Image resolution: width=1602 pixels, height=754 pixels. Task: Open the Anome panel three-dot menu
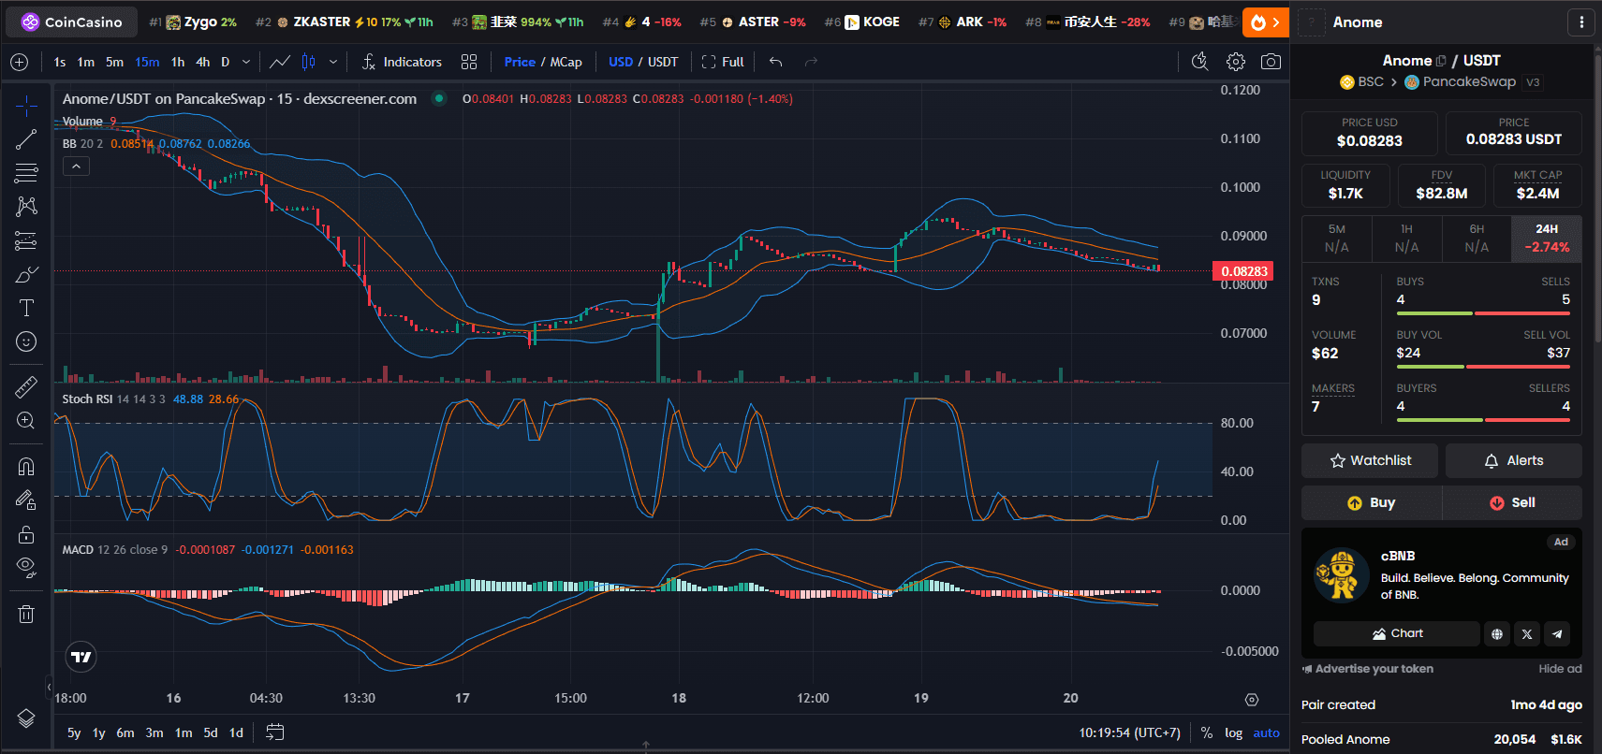point(1581,22)
